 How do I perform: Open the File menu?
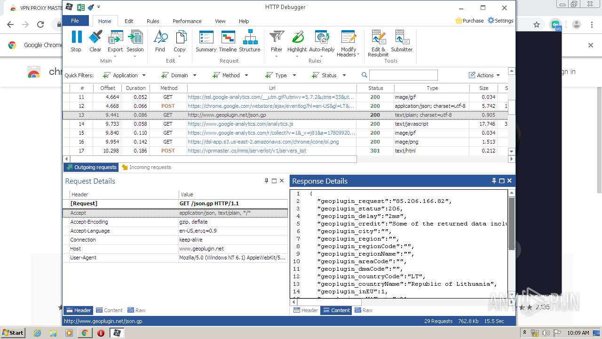75,21
